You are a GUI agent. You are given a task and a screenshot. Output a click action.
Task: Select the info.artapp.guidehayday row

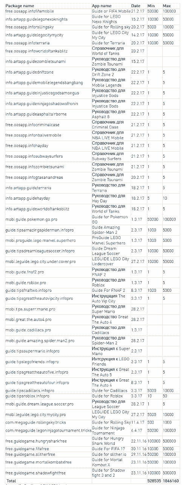91,198
